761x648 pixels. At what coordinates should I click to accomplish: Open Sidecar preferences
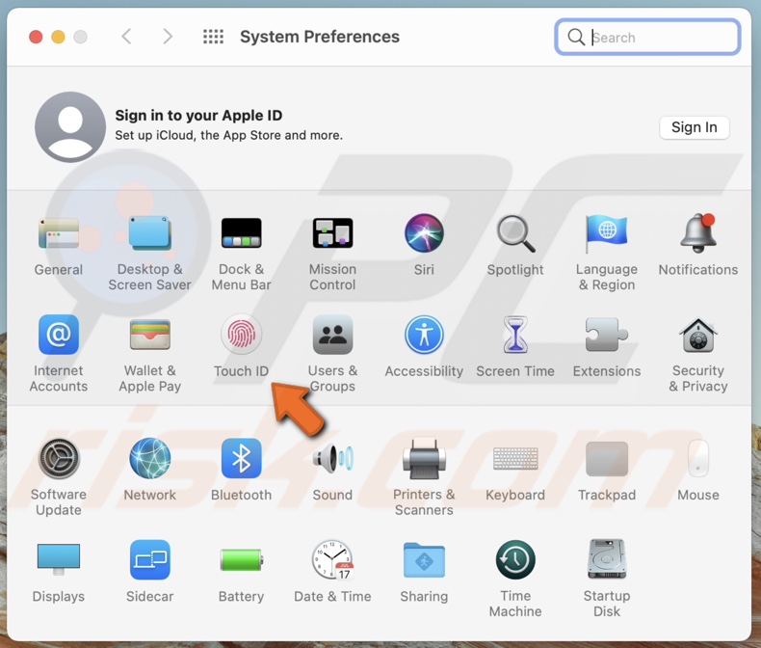[x=150, y=559]
